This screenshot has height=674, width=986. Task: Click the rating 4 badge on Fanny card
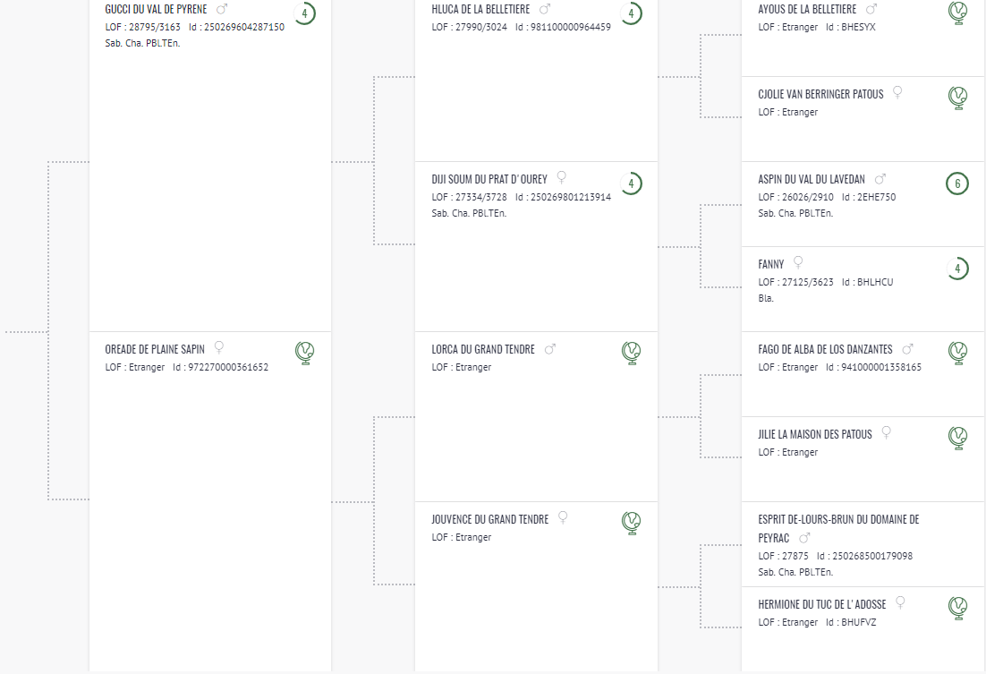pyautogui.click(x=957, y=269)
